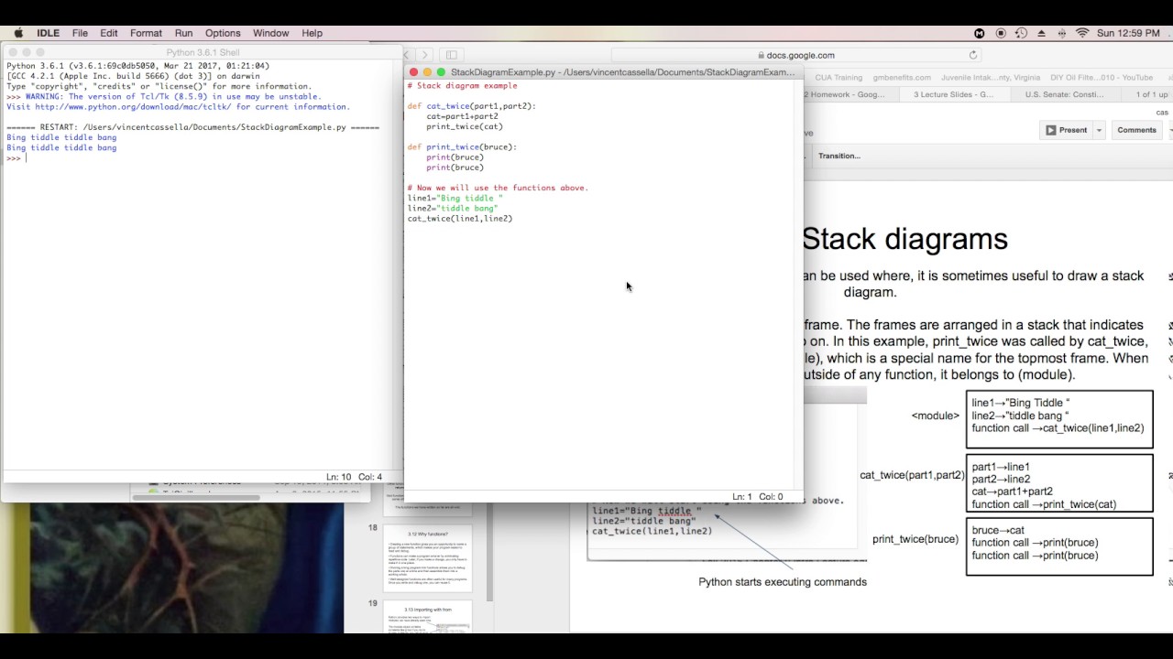This screenshot has width=1173, height=659.
Task: Click the 'cat=part1+part2' code line
Action: [462, 116]
